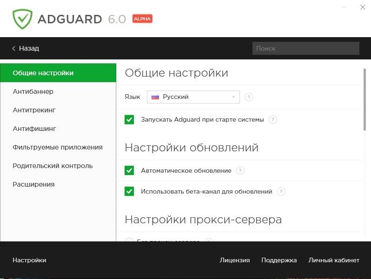
Task: Go back with the Назад button
Action: [26, 48]
